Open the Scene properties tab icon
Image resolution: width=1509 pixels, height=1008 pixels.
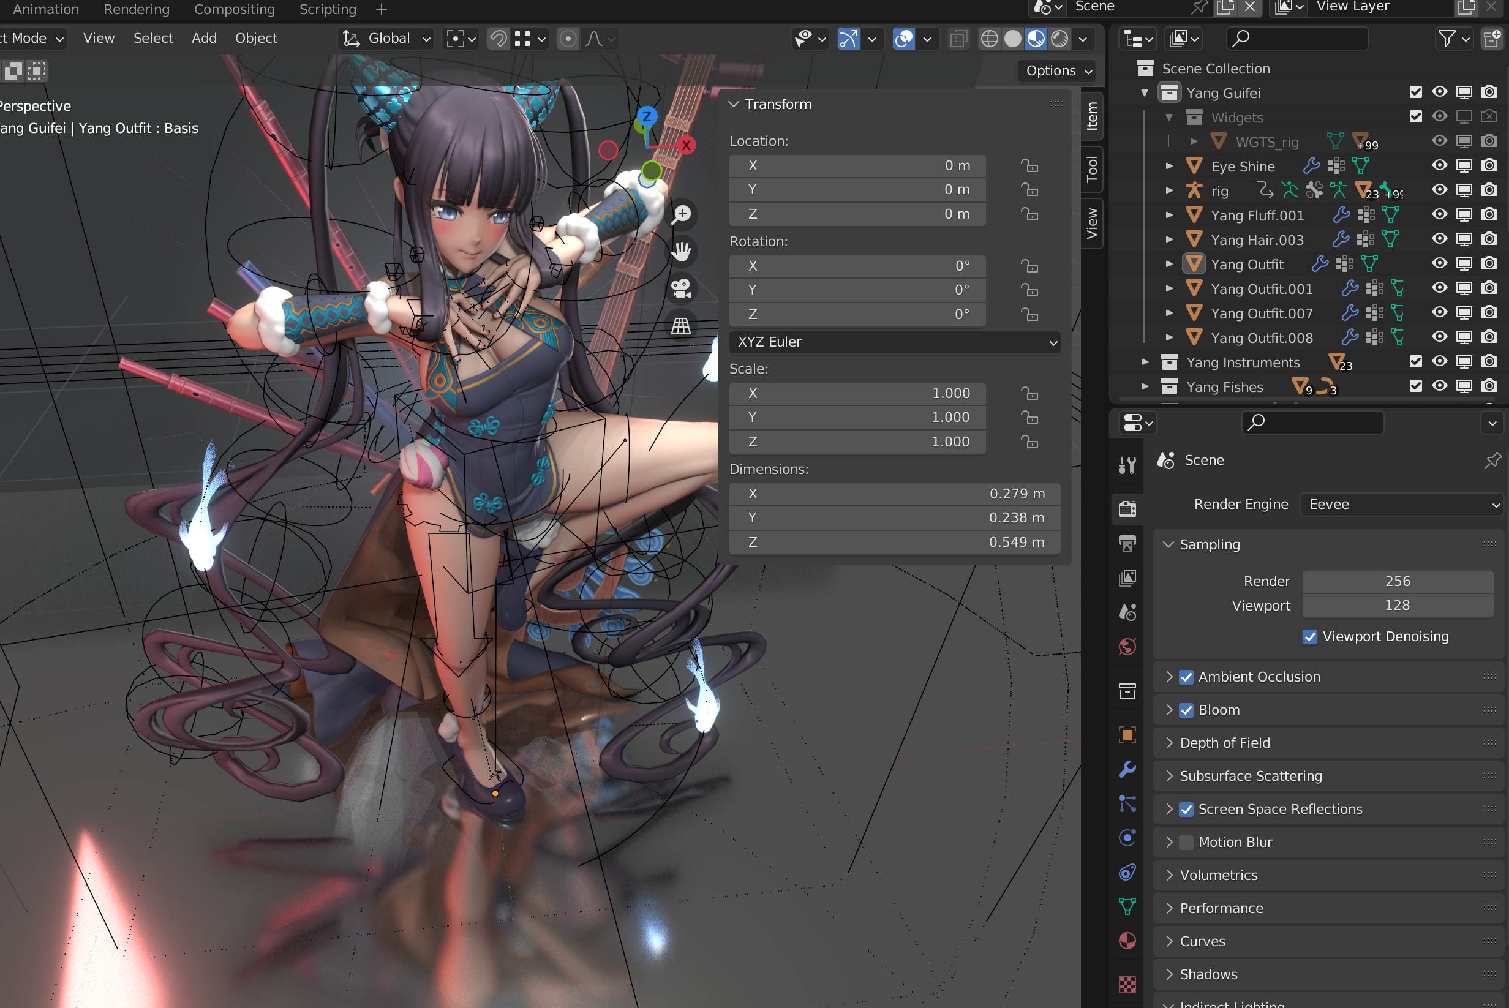[1127, 612]
